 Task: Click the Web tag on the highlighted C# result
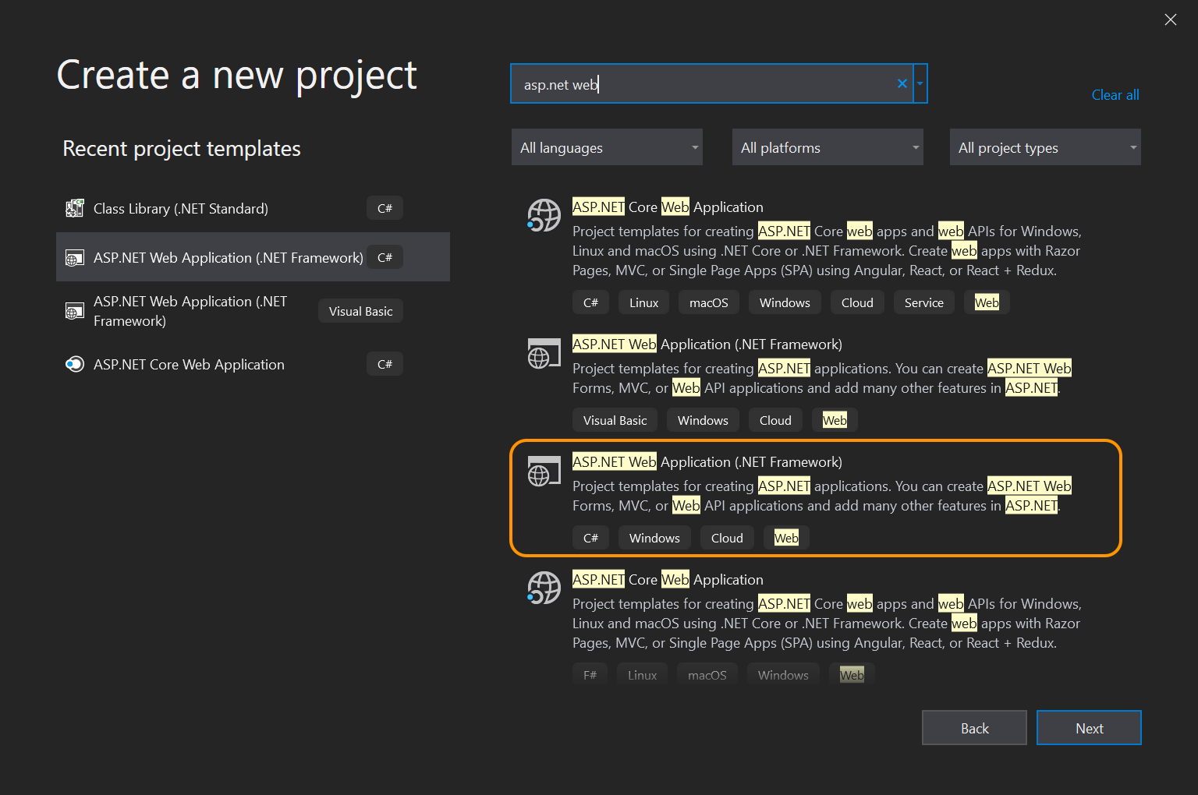tap(786, 538)
